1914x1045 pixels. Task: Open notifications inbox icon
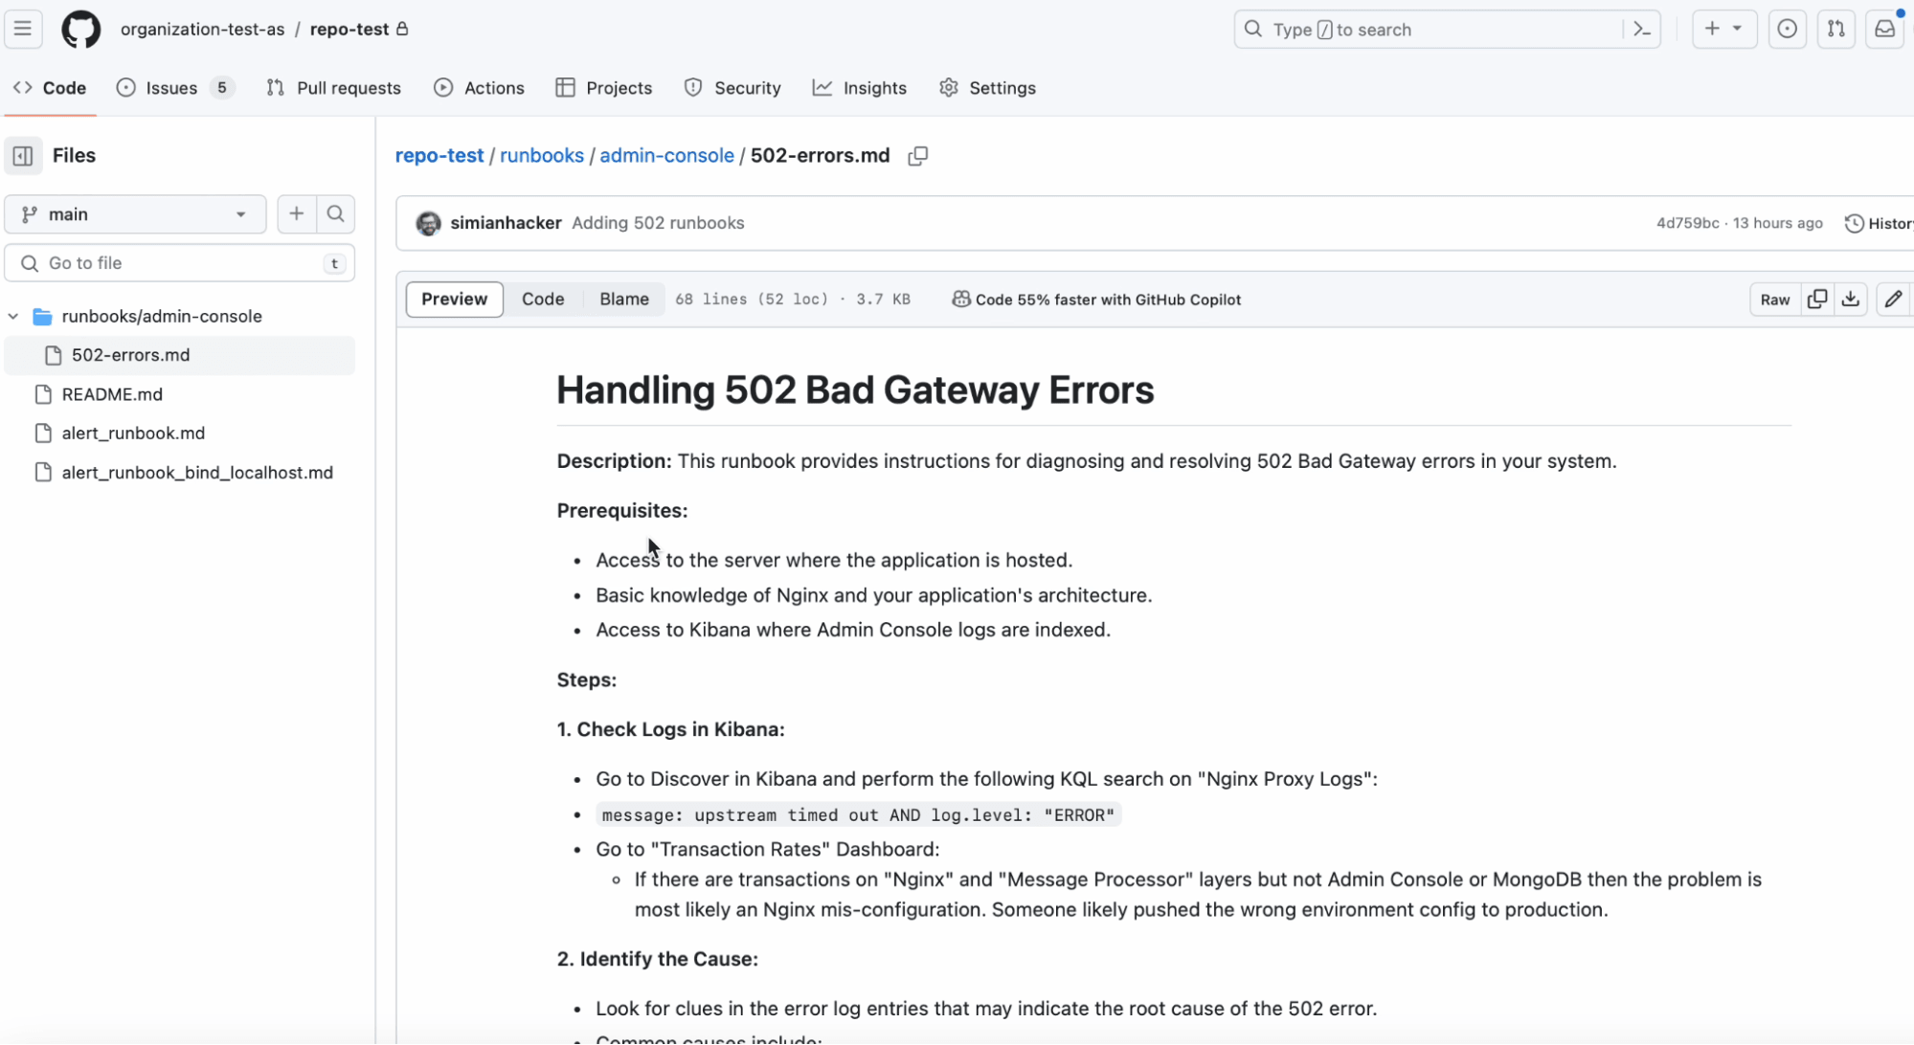tap(1884, 30)
